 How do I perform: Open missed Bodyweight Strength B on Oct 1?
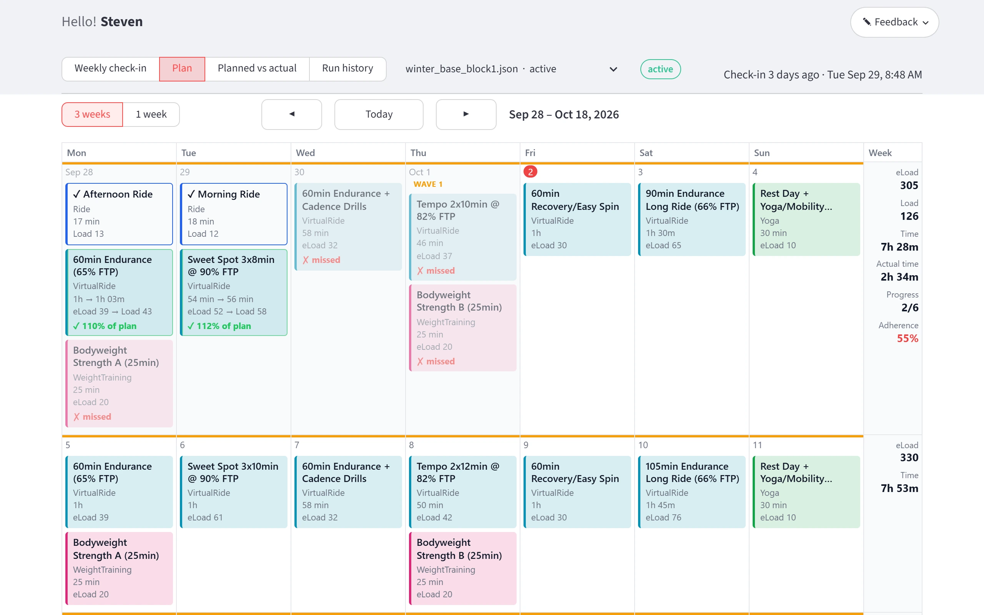pos(463,328)
